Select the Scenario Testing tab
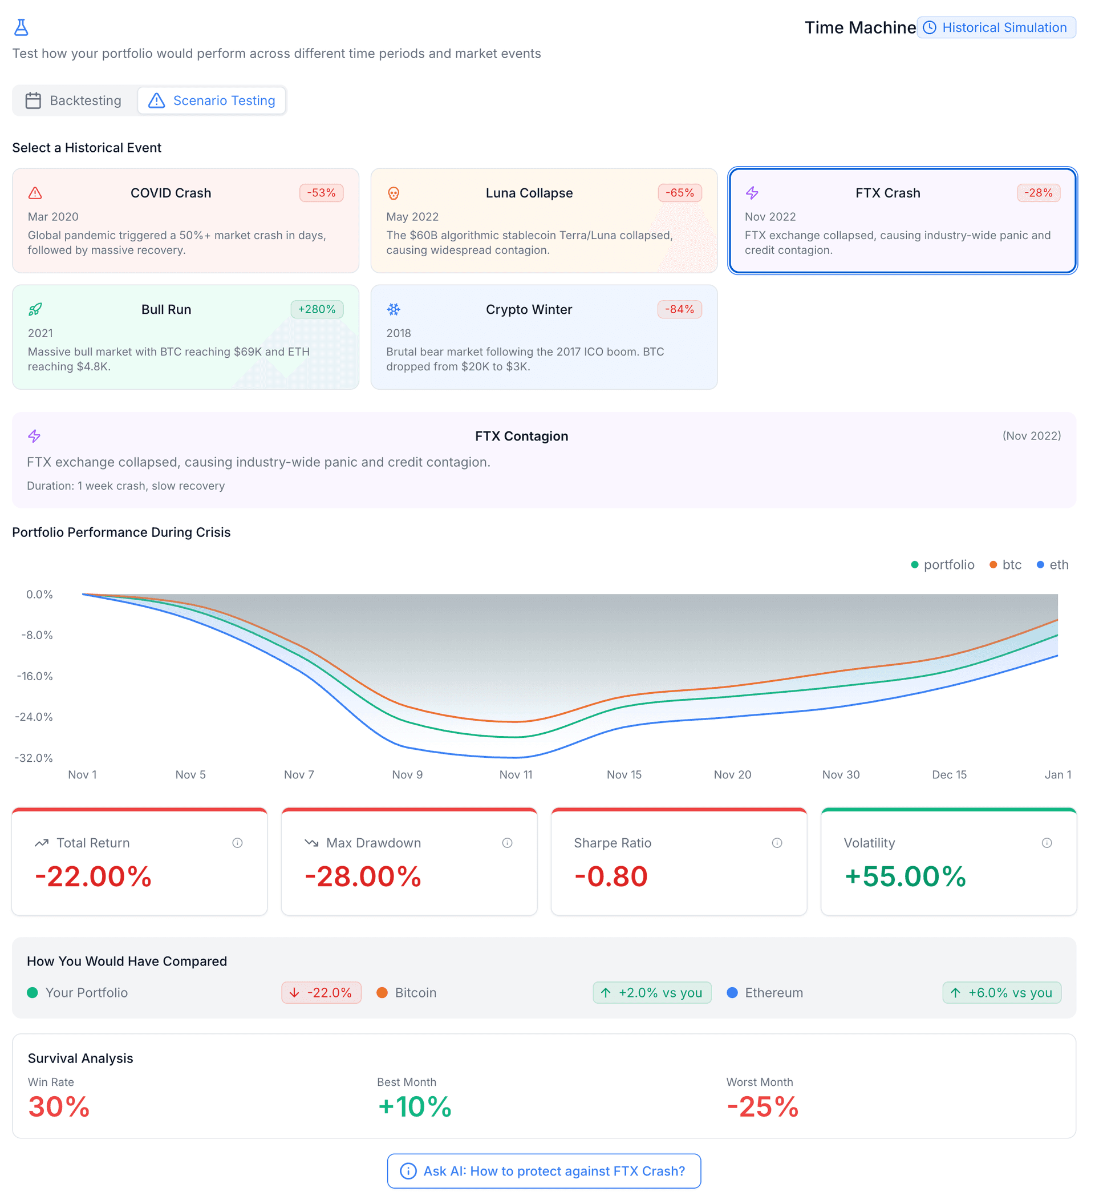The image size is (1095, 1204). [x=212, y=100]
